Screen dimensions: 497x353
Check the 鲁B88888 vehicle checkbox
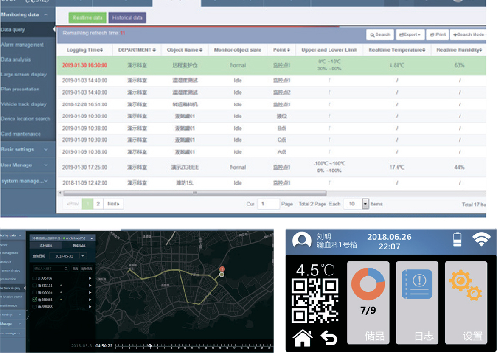(34, 307)
